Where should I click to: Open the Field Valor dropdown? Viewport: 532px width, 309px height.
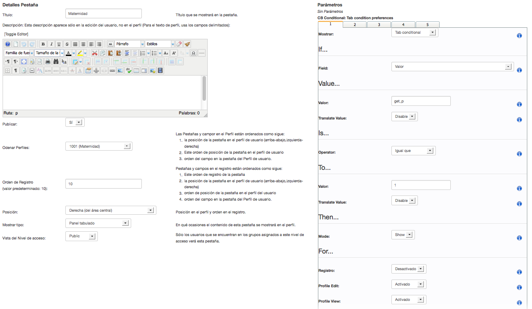click(453, 67)
